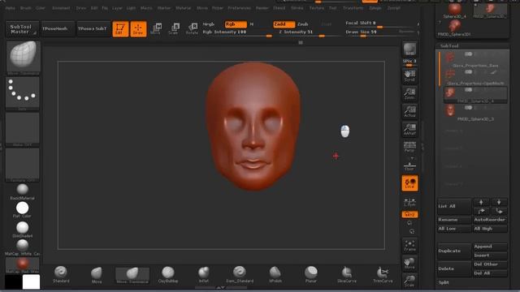The height and width of the screenshot is (292, 520).
Task: Click the AutoReorder button
Action: 490,220
